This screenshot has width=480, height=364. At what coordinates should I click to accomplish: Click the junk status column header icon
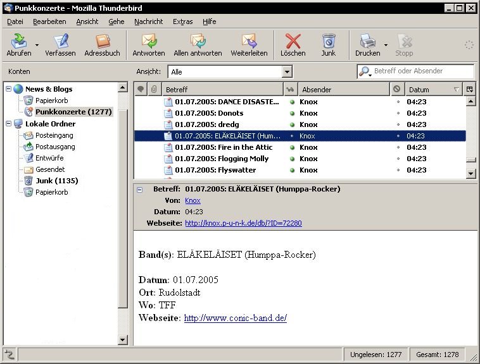(397, 89)
